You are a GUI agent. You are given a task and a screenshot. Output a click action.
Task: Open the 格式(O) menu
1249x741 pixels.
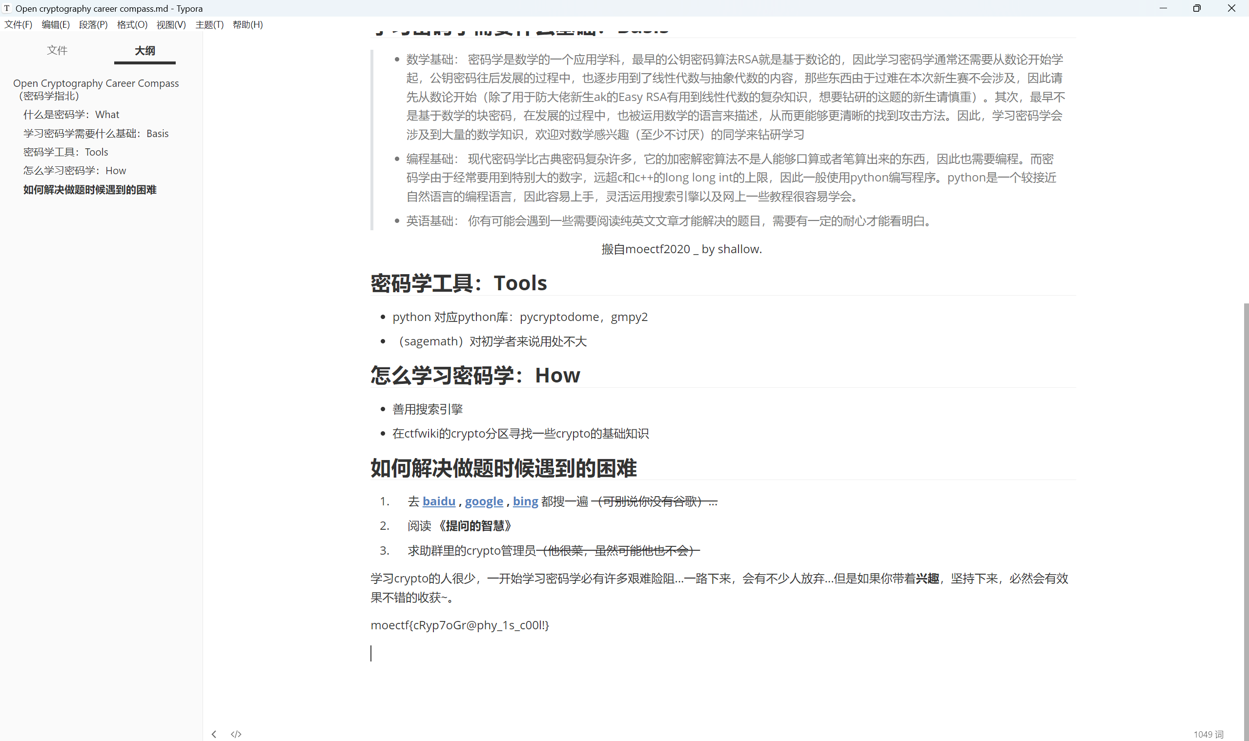132,24
